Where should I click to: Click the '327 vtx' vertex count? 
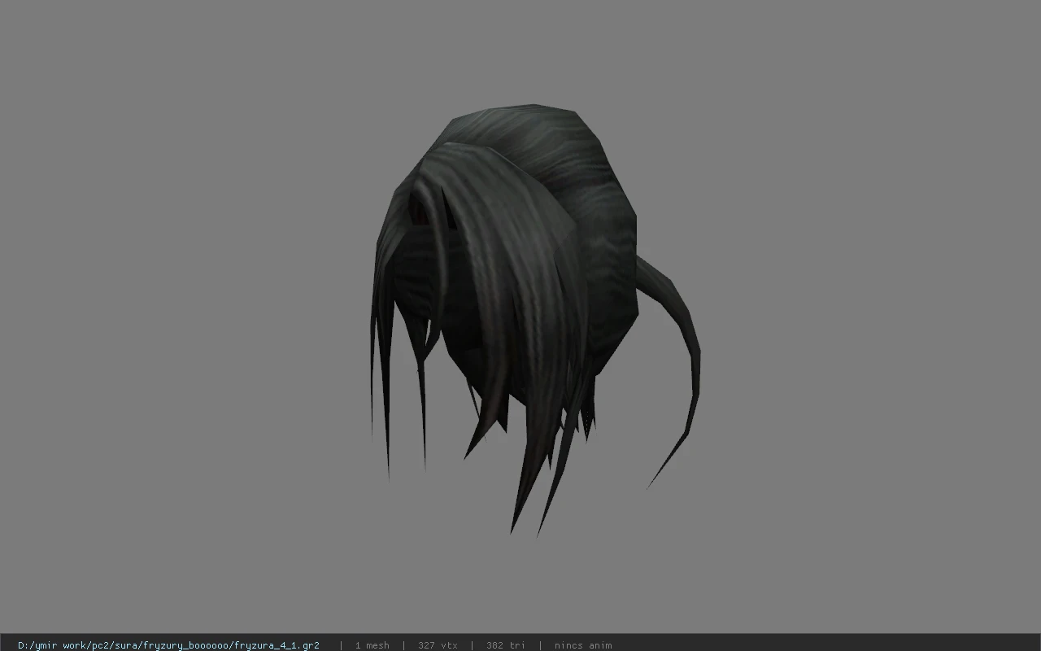[x=438, y=645]
